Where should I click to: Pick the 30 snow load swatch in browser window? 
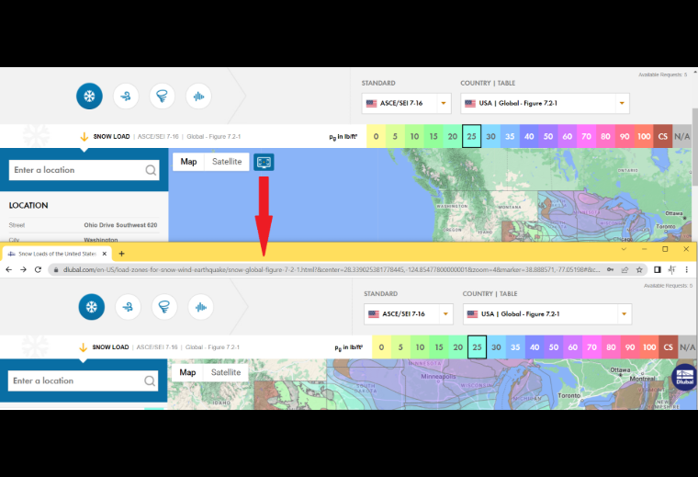(x=496, y=346)
